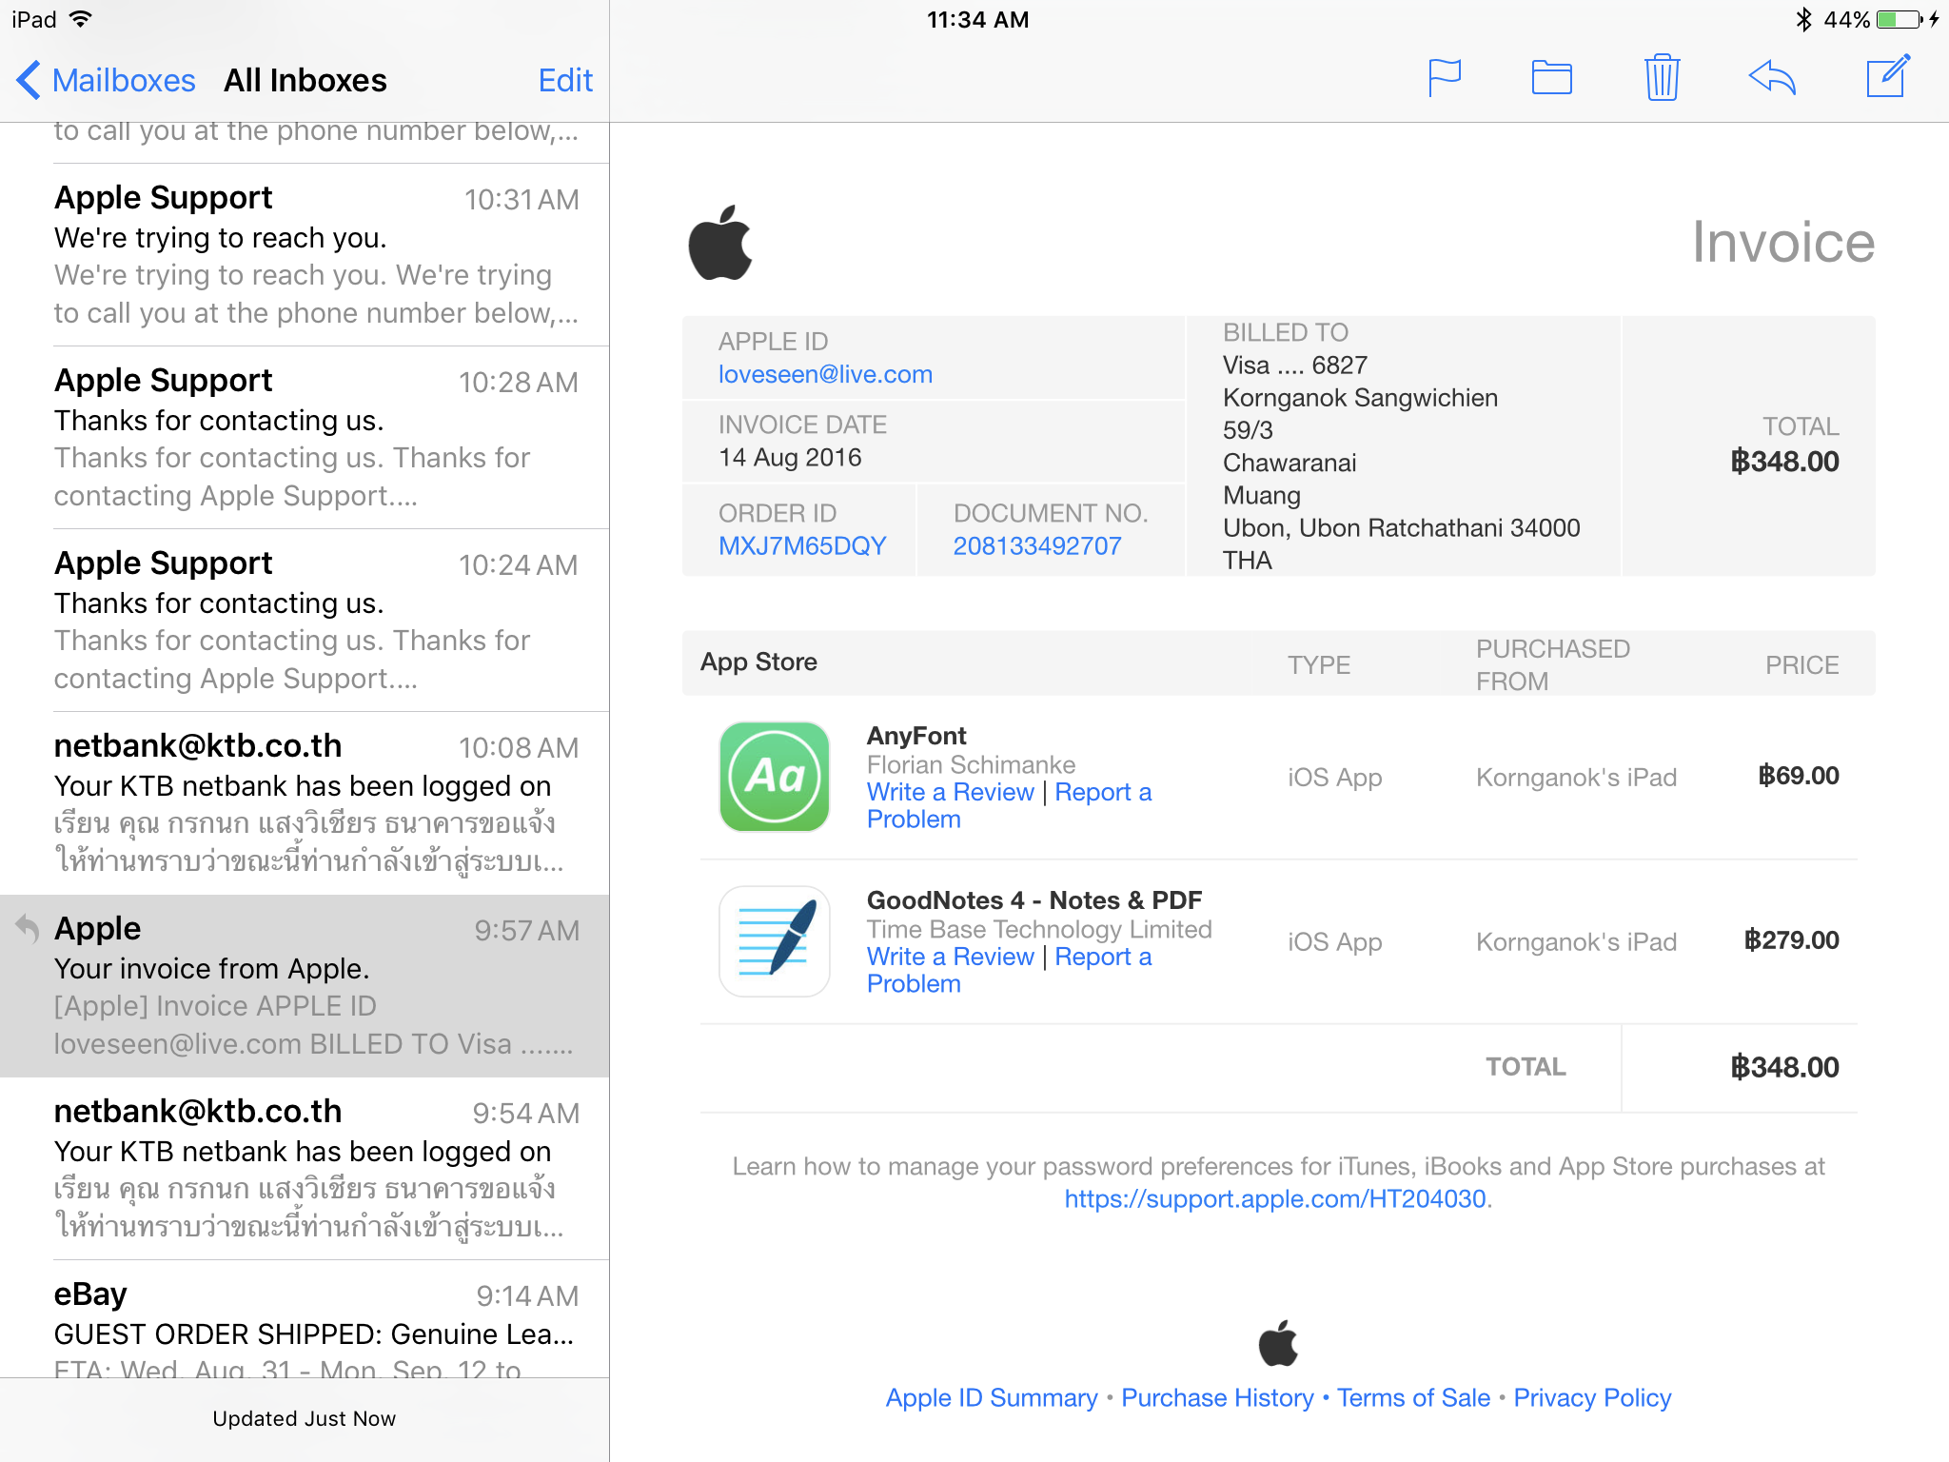1949x1462 pixels.
Task: Open Purchase History link
Action: point(1217,1397)
